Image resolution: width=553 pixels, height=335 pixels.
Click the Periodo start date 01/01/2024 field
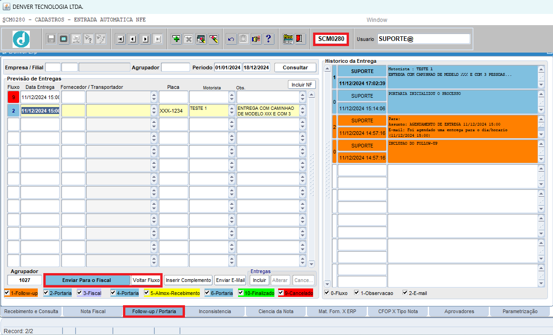[x=228, y=67]
